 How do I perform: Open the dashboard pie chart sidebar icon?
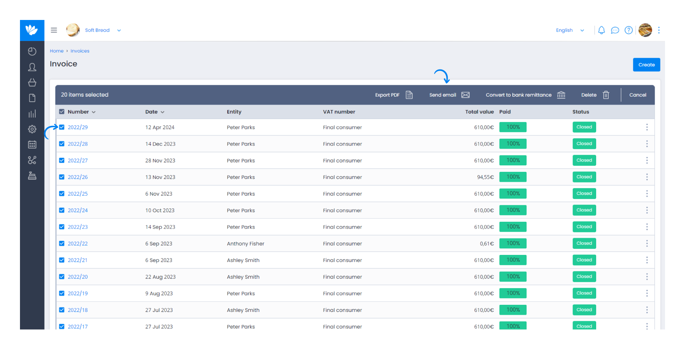(x=32, y=52)
